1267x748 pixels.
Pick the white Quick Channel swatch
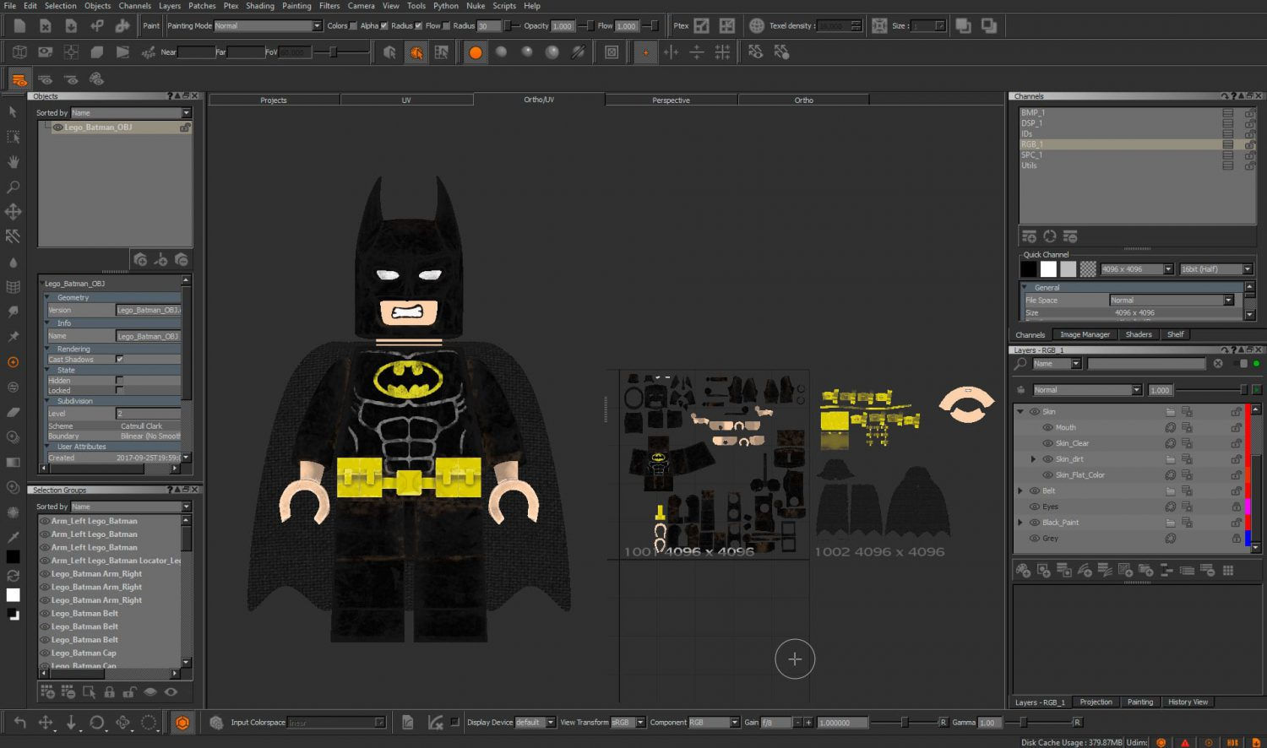click(1048, 269)
